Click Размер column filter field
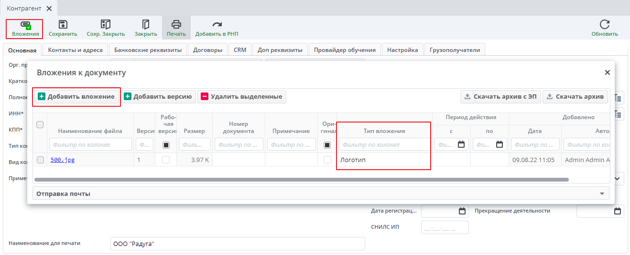Viewport: 630px width, 255px height. click(x=195, y=144)
